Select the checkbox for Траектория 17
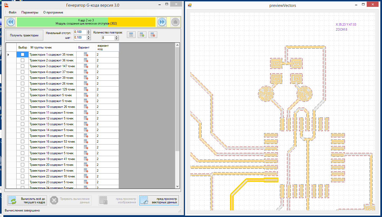The height and width of the screenshot is (217, 382). 23,147
